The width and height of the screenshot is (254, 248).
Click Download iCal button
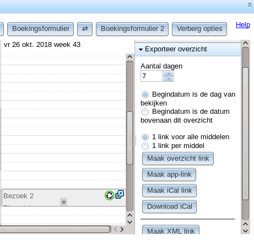click(x=169, y=207)
